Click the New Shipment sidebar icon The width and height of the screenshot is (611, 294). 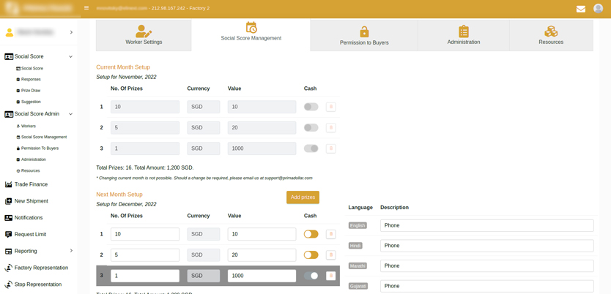tap(9, 201)
